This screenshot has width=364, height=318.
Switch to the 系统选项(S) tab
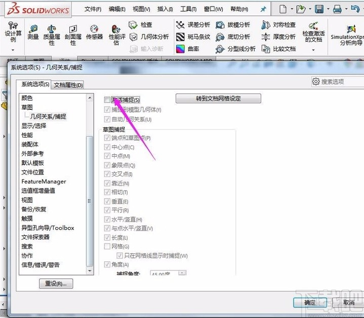[35, 84]
